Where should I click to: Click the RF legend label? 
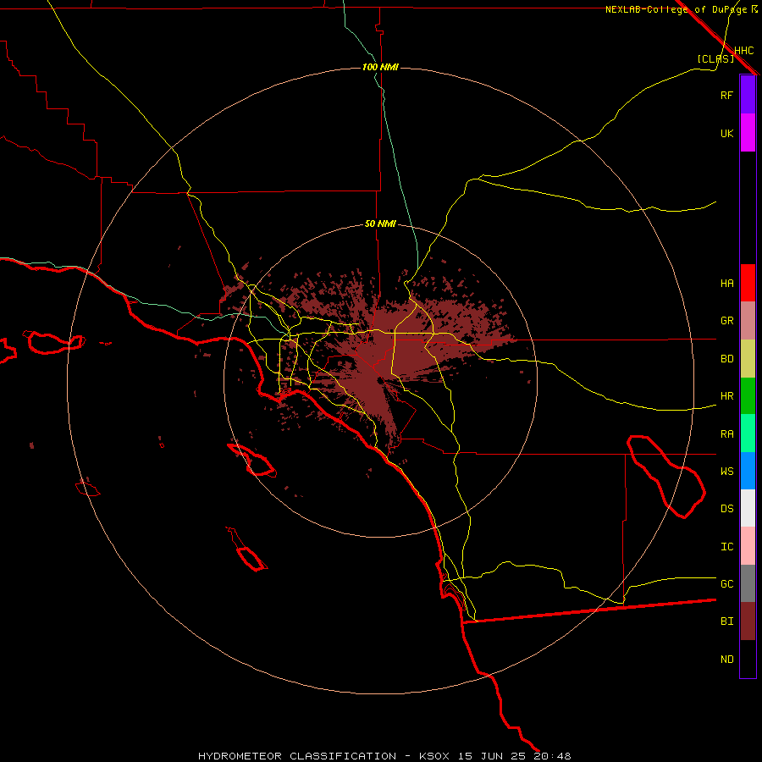pos(726,95)
